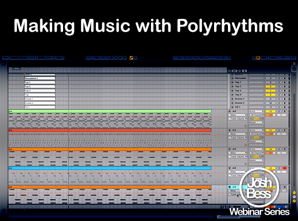Click the transport Stop button
This screenshot has height=221, width=298.
[117, 58]
